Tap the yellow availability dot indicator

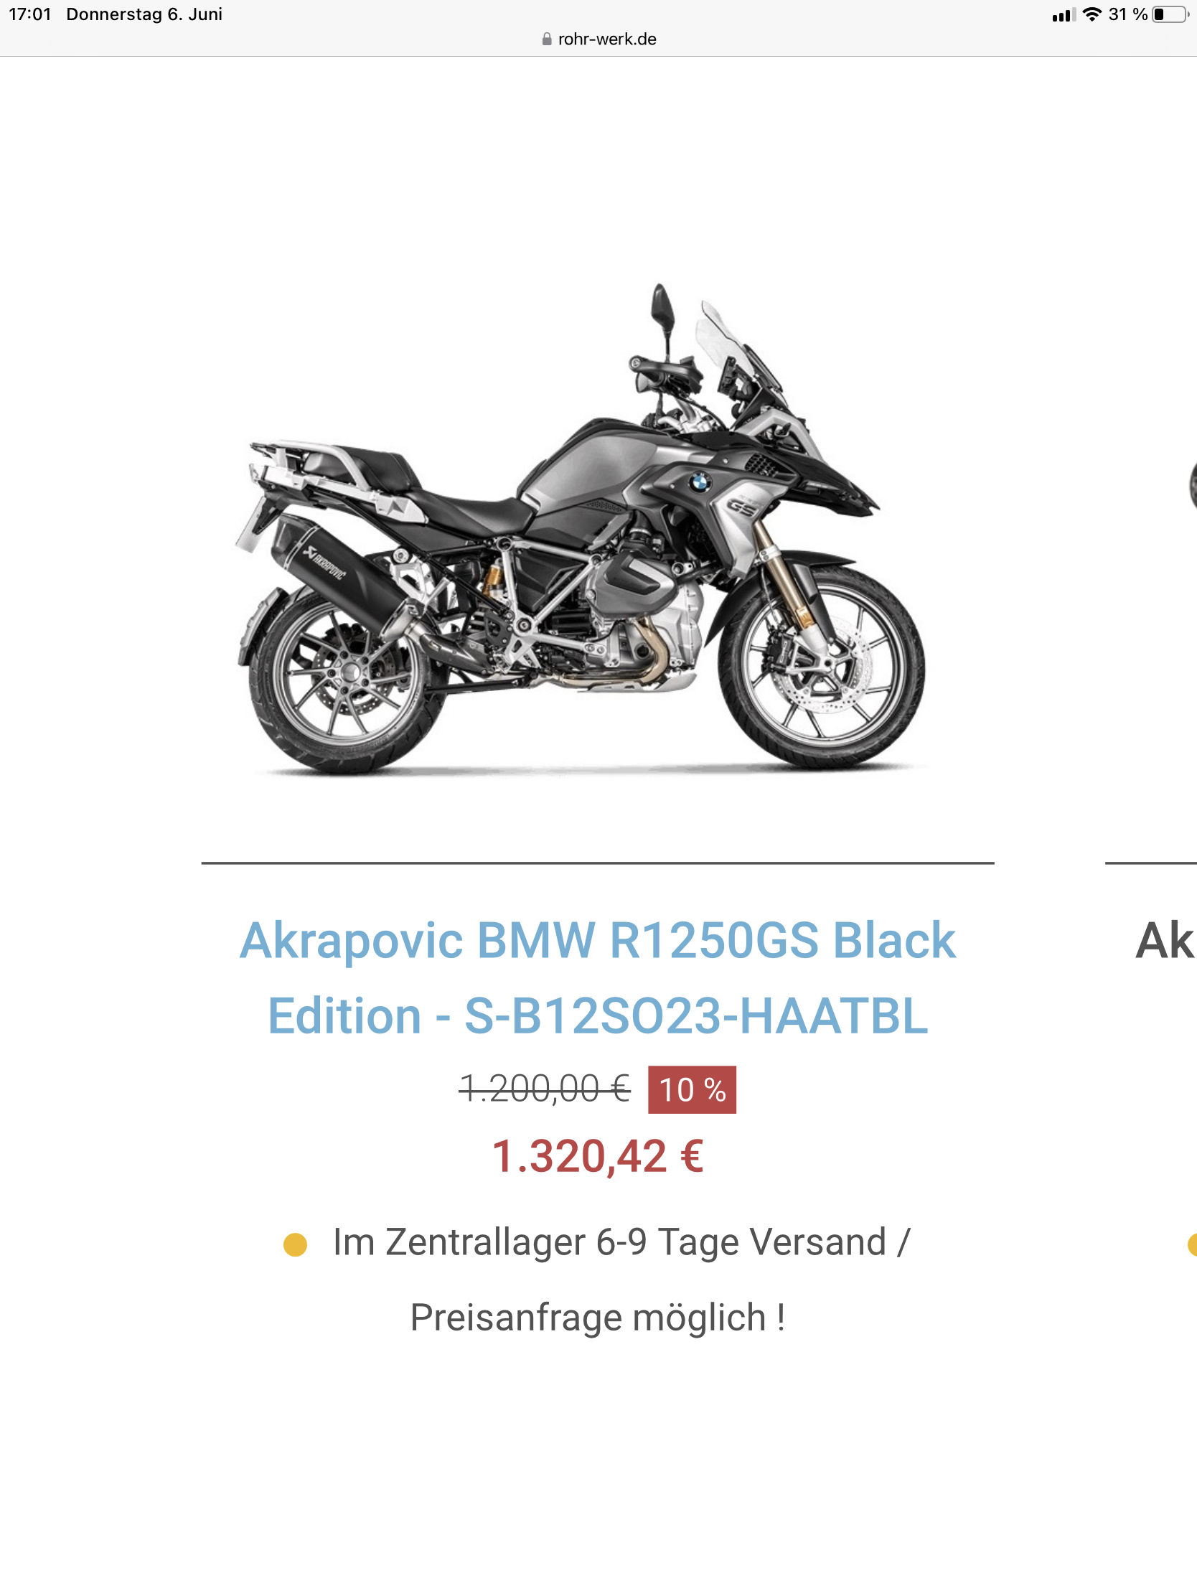pos(295,1245)
